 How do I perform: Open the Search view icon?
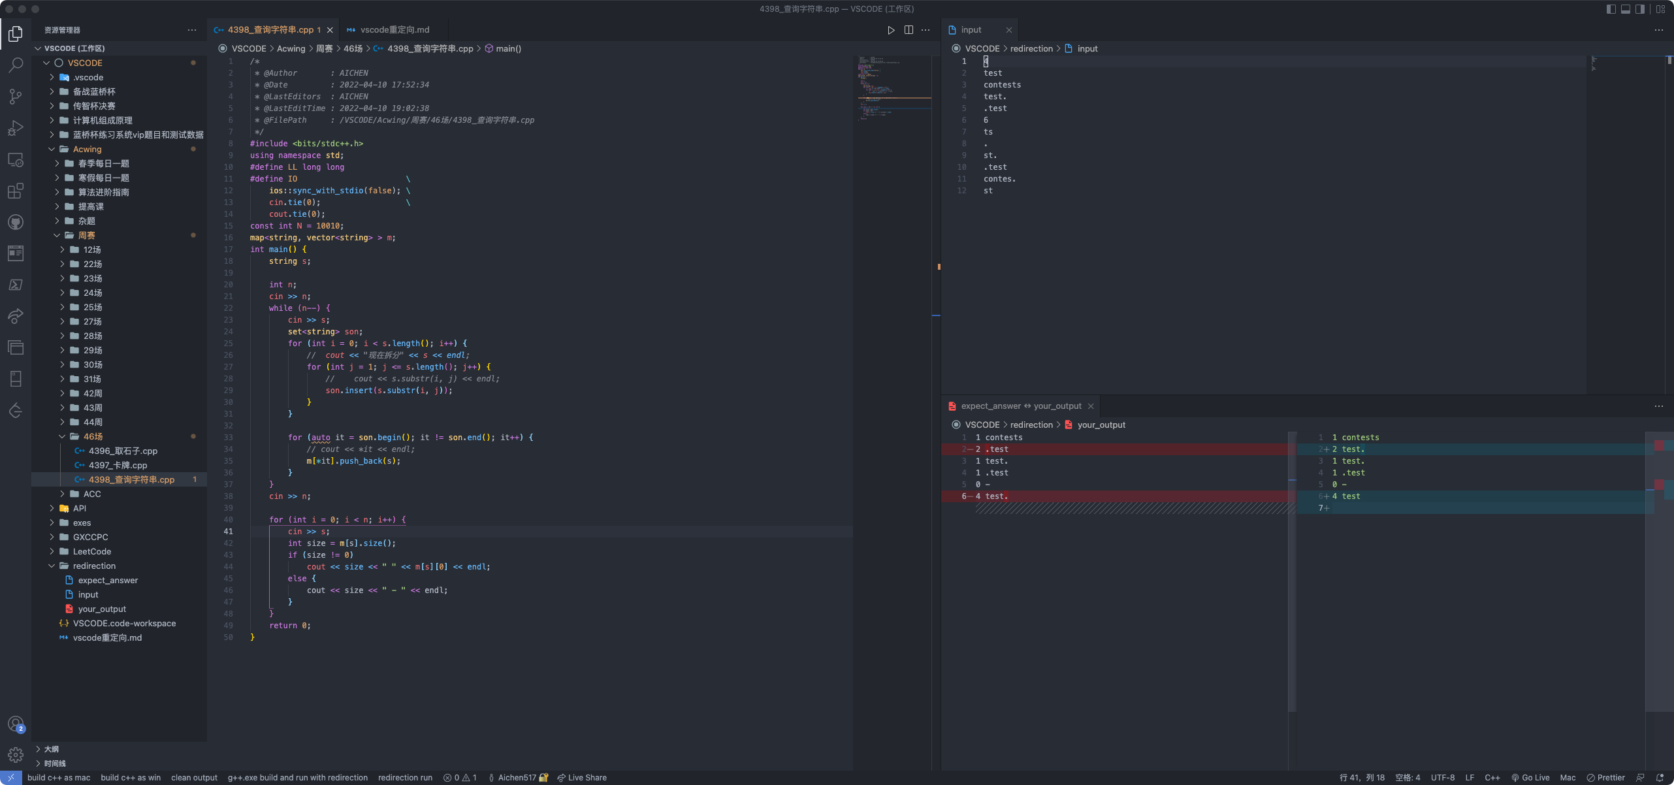pos(16,65)
